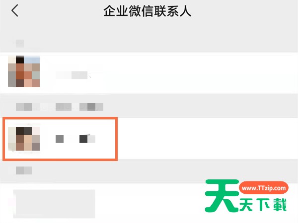This screenshot has height=223, width=298.
Task: Open the www.TTzip.com link badge
Action: click(264, 188)
